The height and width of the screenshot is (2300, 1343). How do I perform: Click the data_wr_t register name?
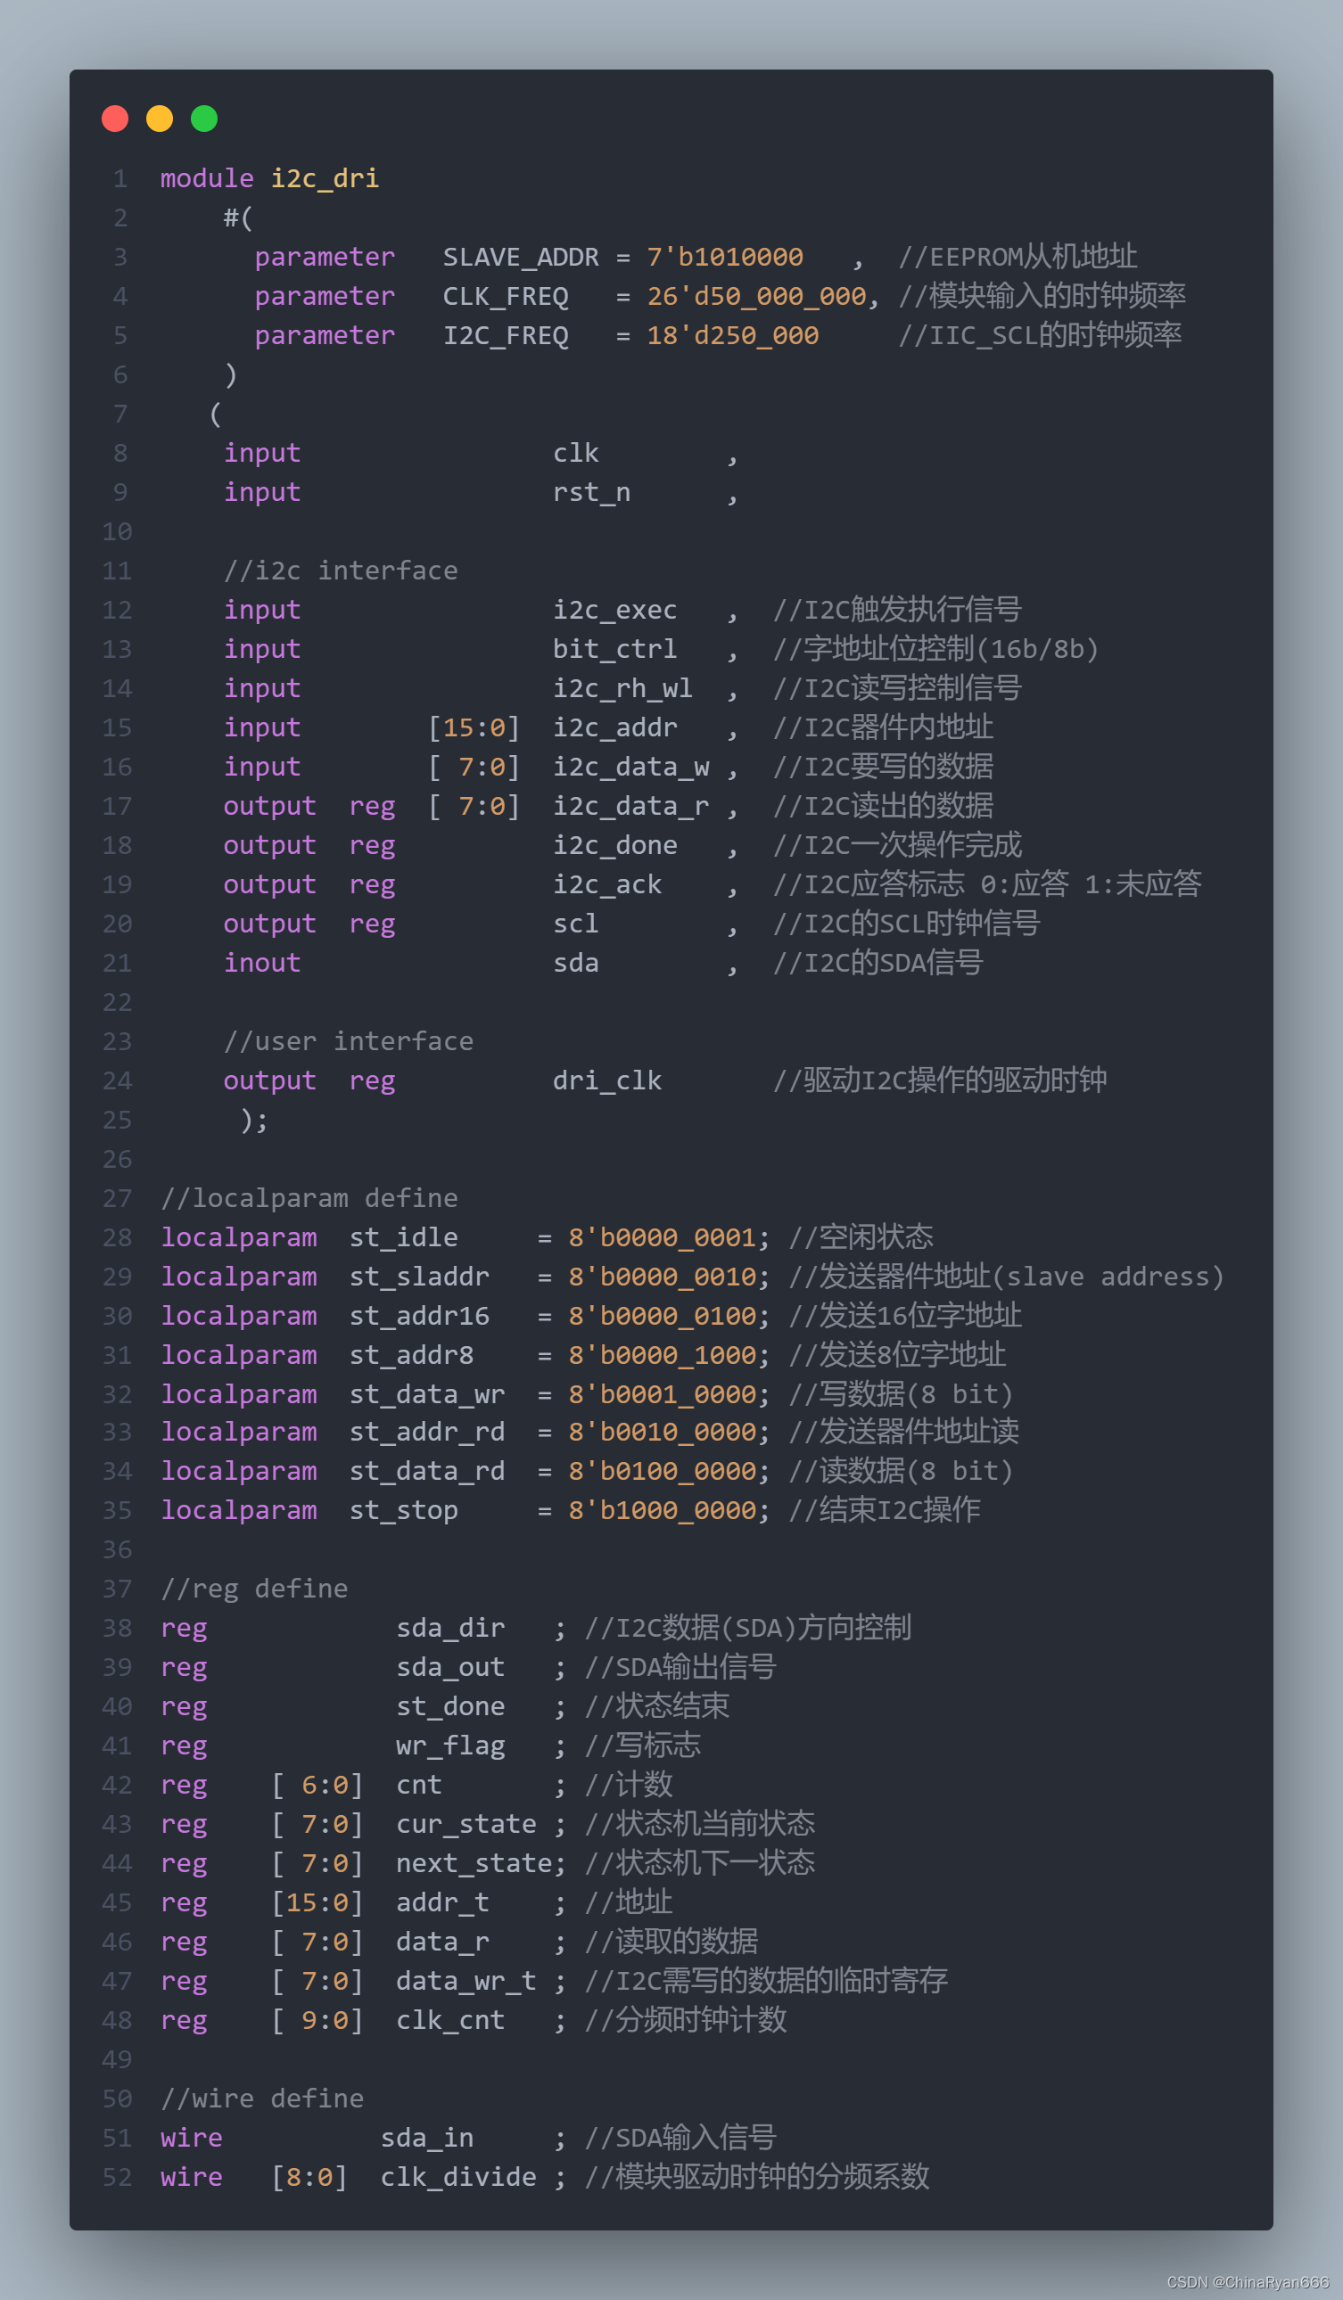click(x=466, y=1983)
